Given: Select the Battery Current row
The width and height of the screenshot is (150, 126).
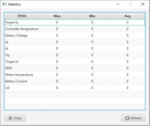Looking at the screenshot, I should (x=75, y=81).
